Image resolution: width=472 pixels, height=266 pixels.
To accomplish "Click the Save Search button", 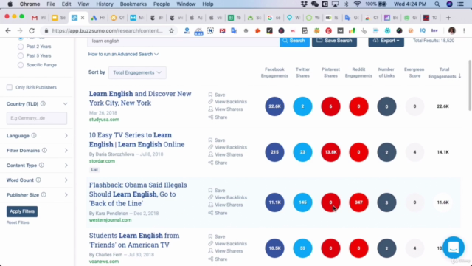I will 334,41.
